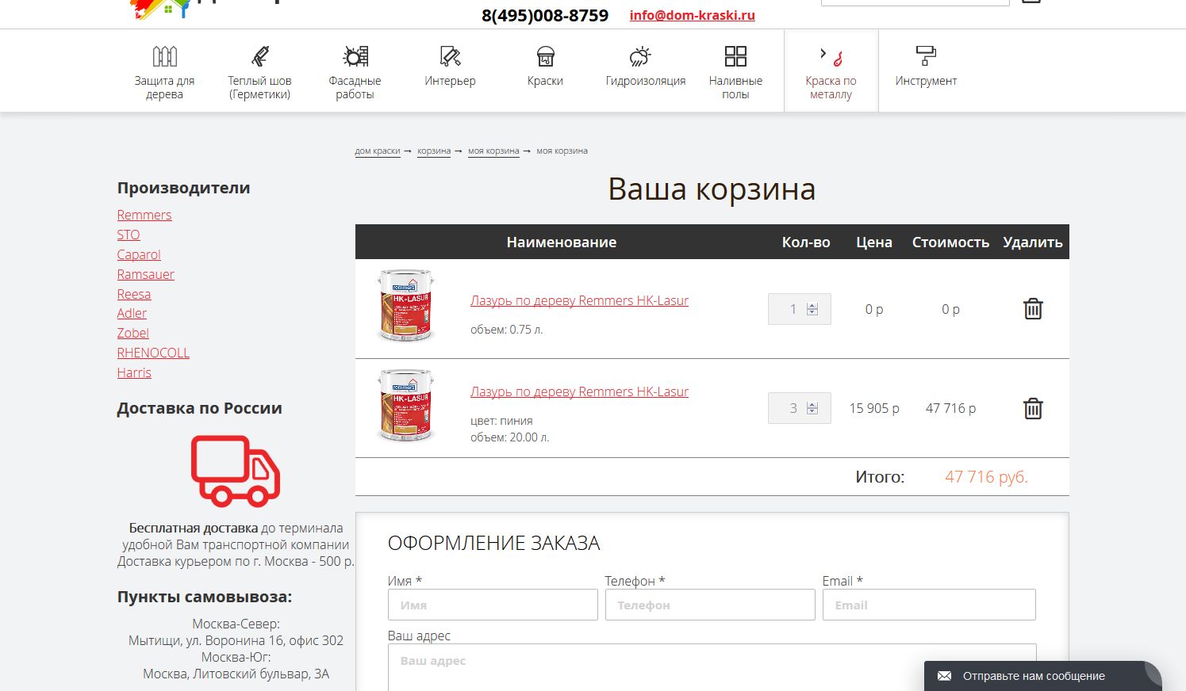Viewport: 1186px width, 691px height.
Task: Go to the дом краски breadcrumb
Action: 378,151
